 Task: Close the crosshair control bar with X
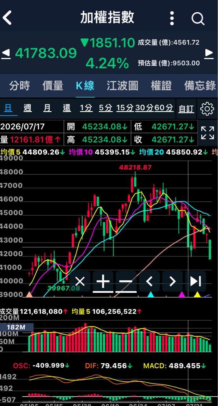tap(80, 281)
